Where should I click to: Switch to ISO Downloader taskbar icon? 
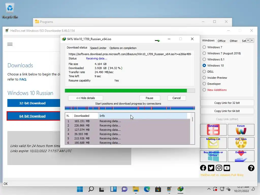[x=169, y=189]
